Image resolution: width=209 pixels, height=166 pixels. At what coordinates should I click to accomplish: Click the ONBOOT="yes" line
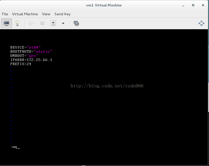point(24,56)
